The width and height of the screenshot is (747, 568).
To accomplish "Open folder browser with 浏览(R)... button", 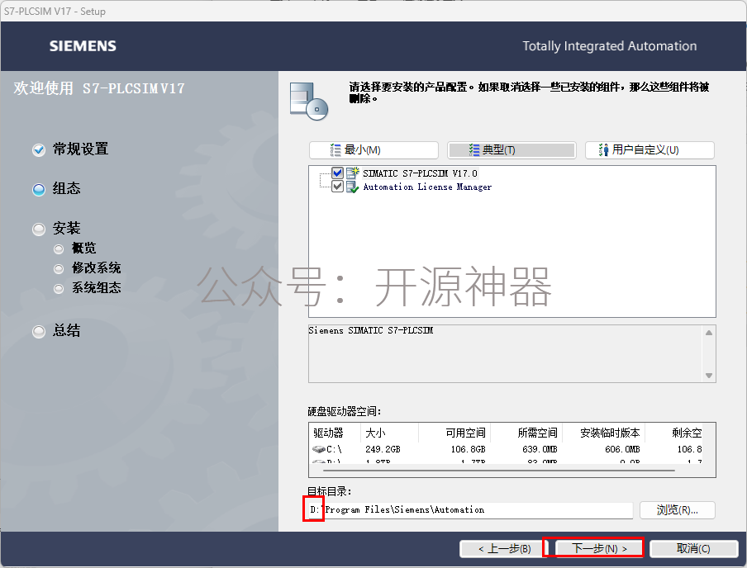I will [x=677, y=510].
